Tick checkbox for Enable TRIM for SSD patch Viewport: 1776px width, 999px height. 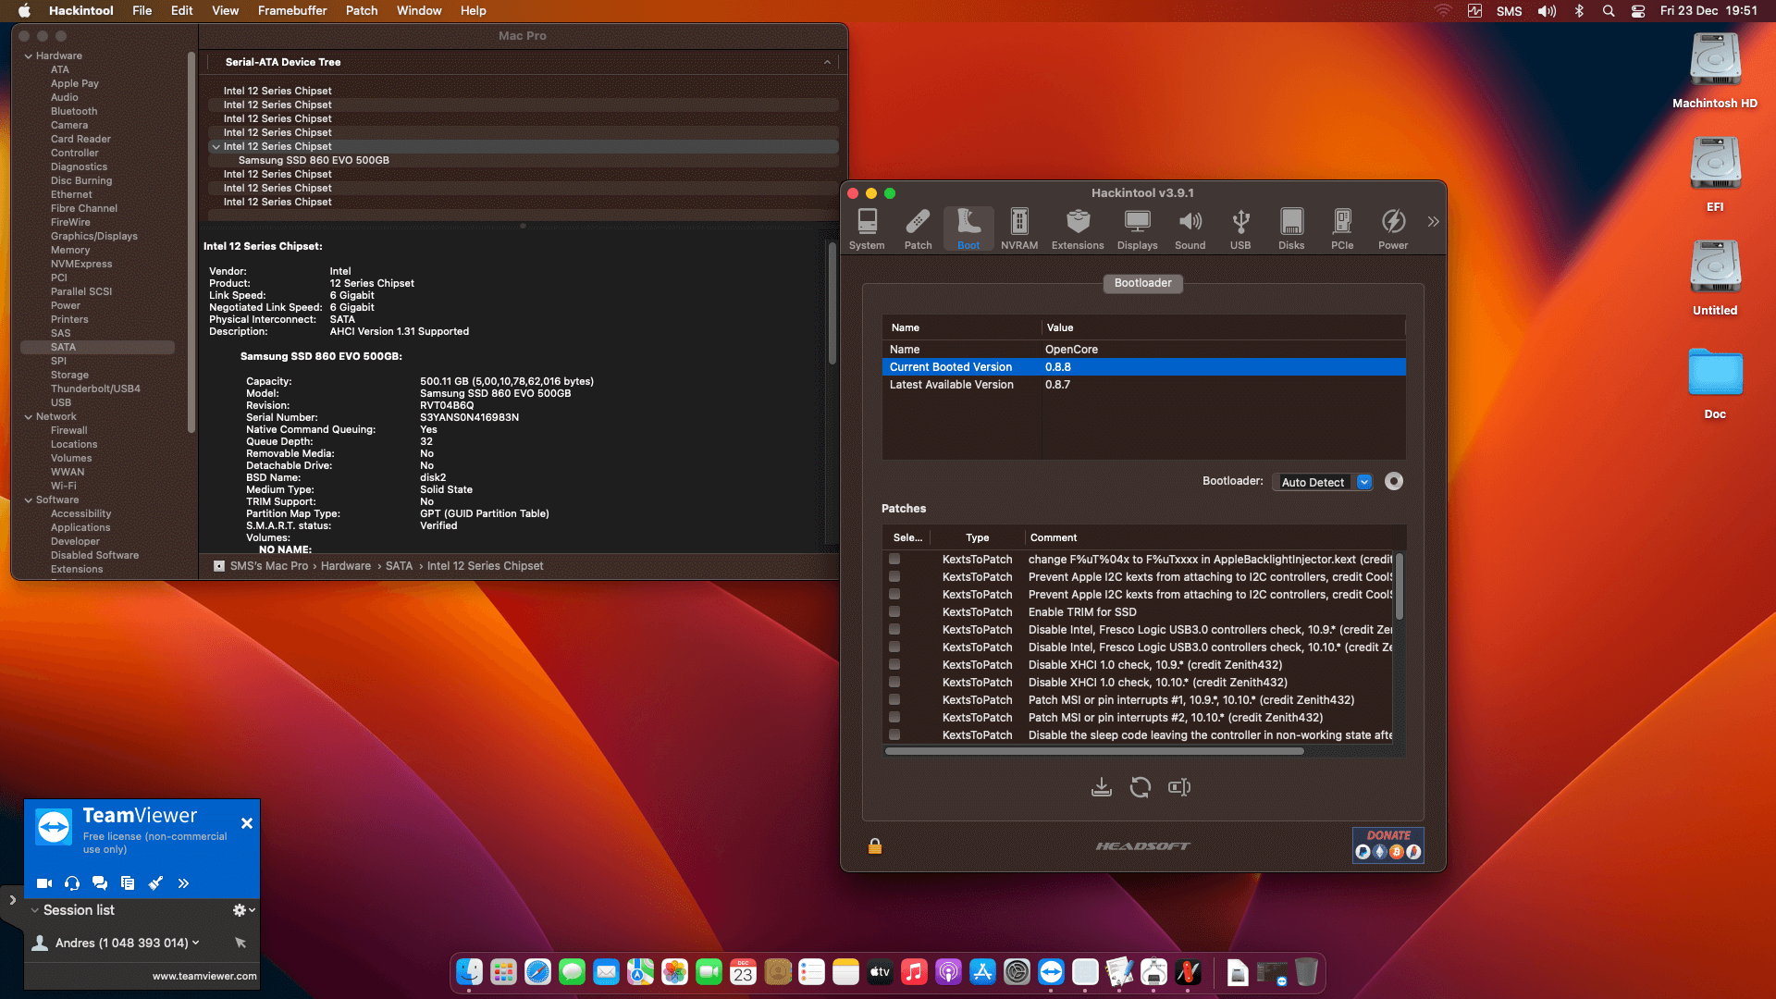pos(894,611)
